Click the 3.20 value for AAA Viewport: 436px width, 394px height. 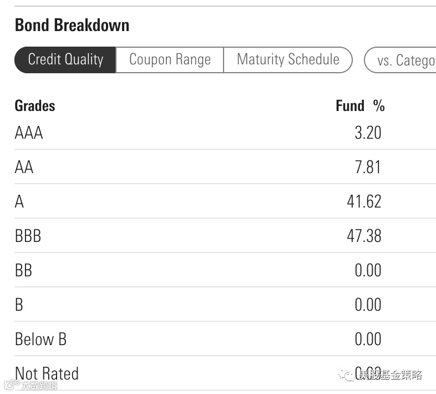[368, 133]
